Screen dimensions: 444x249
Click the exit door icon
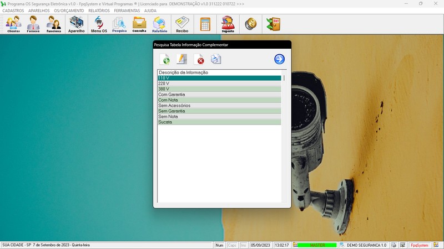click(273, 24)
